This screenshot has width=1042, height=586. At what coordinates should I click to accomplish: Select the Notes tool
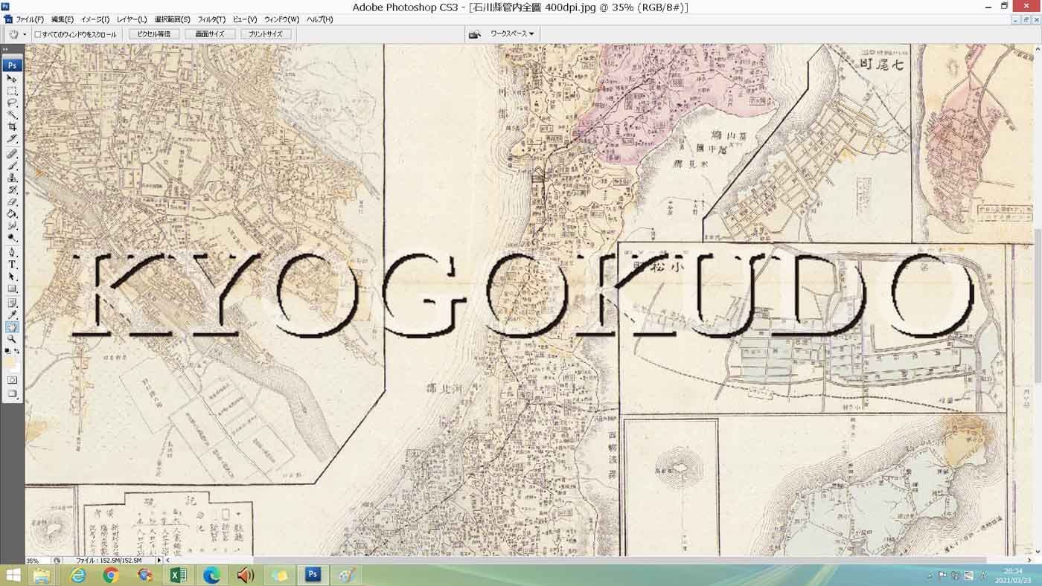pyautogui.click(x=12, y=303)
